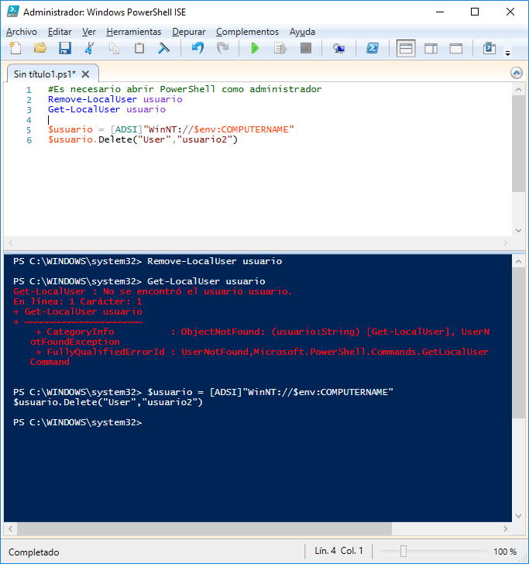This screenshot has width=529, height=564.
Task: Open the Depurar menu
Action: (x=189, y=32)
